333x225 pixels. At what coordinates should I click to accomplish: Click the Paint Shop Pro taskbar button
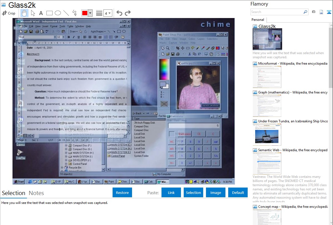(x=110, y=182)
